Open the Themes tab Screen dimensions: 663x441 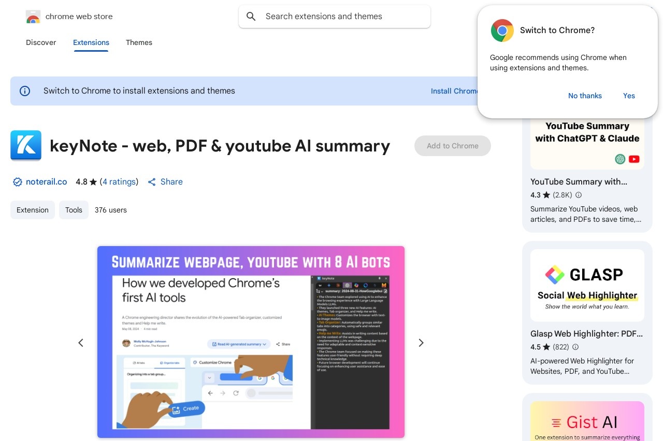tap(139, 42)
